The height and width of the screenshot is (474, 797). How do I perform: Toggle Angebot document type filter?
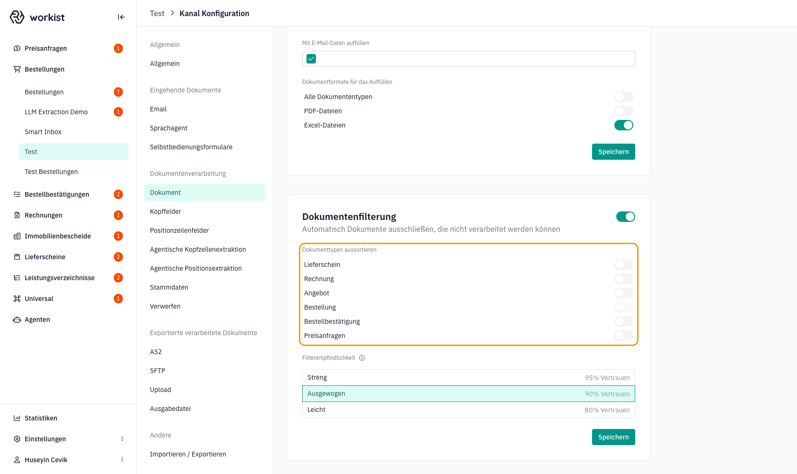[624, 293]
